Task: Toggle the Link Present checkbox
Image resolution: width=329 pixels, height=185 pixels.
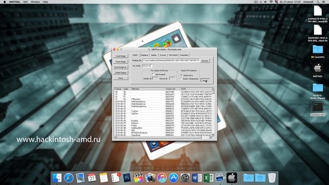Action: [x=153, y=74]
